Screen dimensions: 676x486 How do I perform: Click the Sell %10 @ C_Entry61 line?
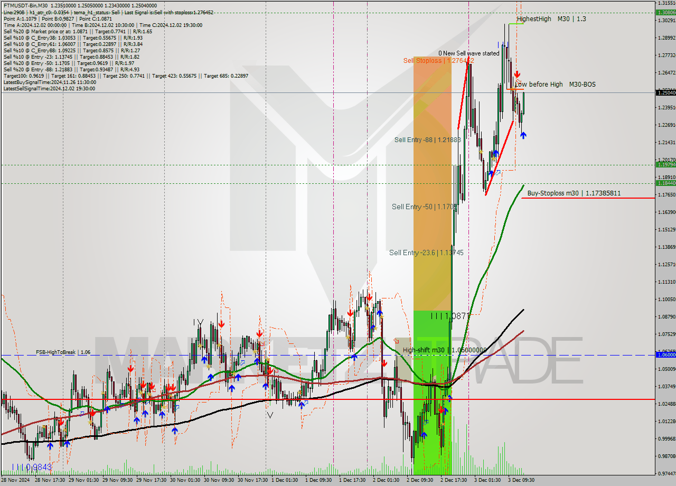(x=73, y=44)
